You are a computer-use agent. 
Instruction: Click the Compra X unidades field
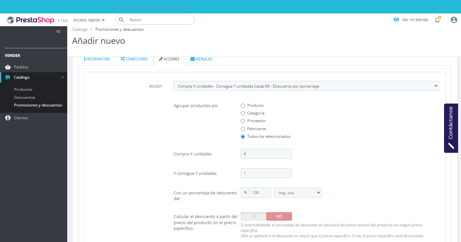pos(266,154)
